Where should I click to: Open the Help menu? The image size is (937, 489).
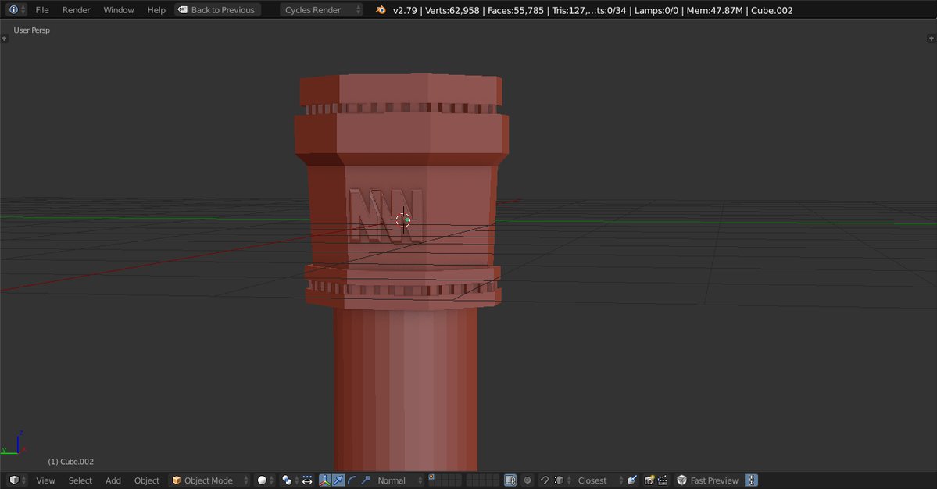156,10
